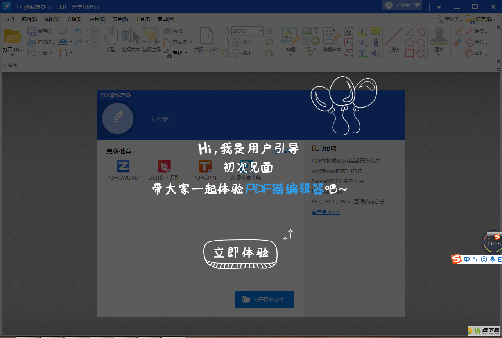Open the Document(D) menu

(x=75, y=19)
